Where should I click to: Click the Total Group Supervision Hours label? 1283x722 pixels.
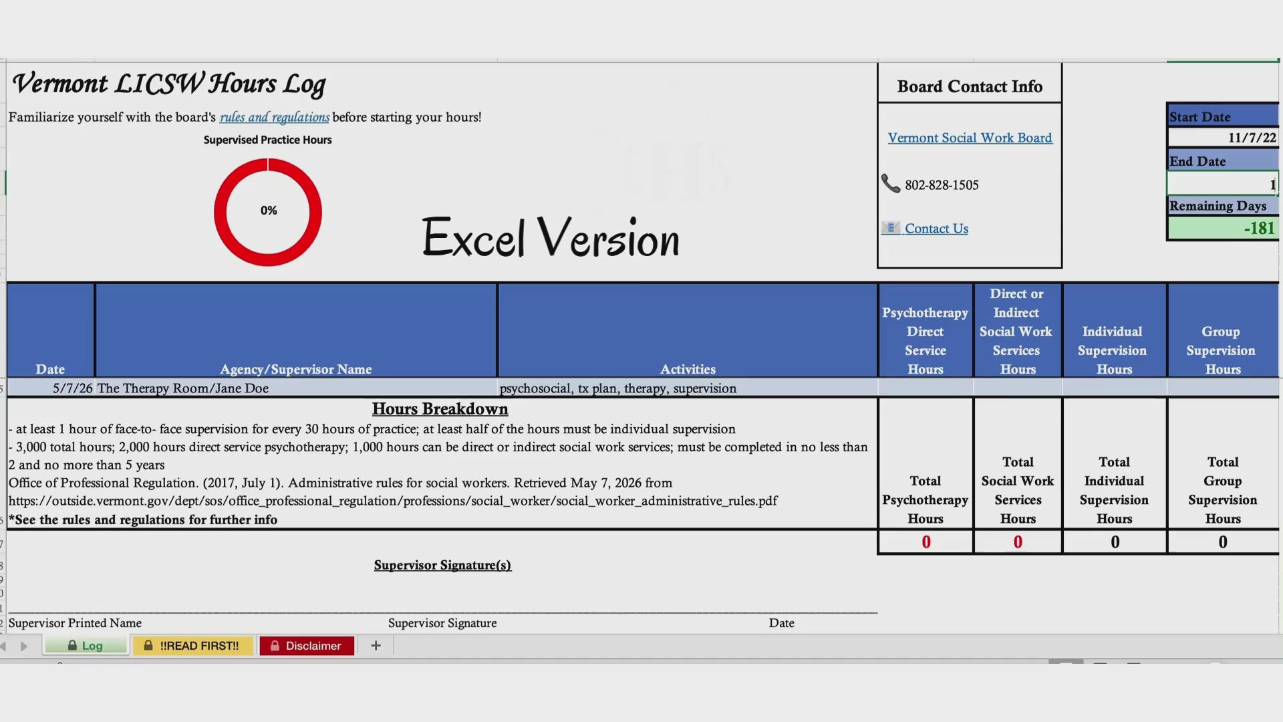(1223, 464)
